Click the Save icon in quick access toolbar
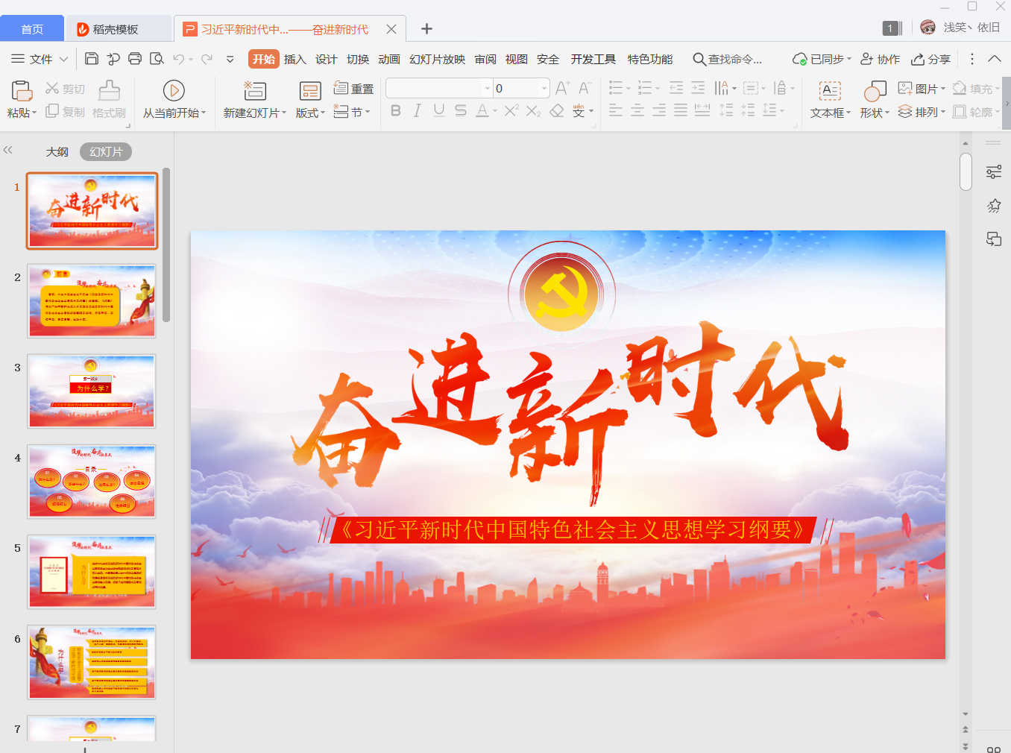Image resolution: width=1011 pixels, height=753 pixels. [x=92, y=59]
